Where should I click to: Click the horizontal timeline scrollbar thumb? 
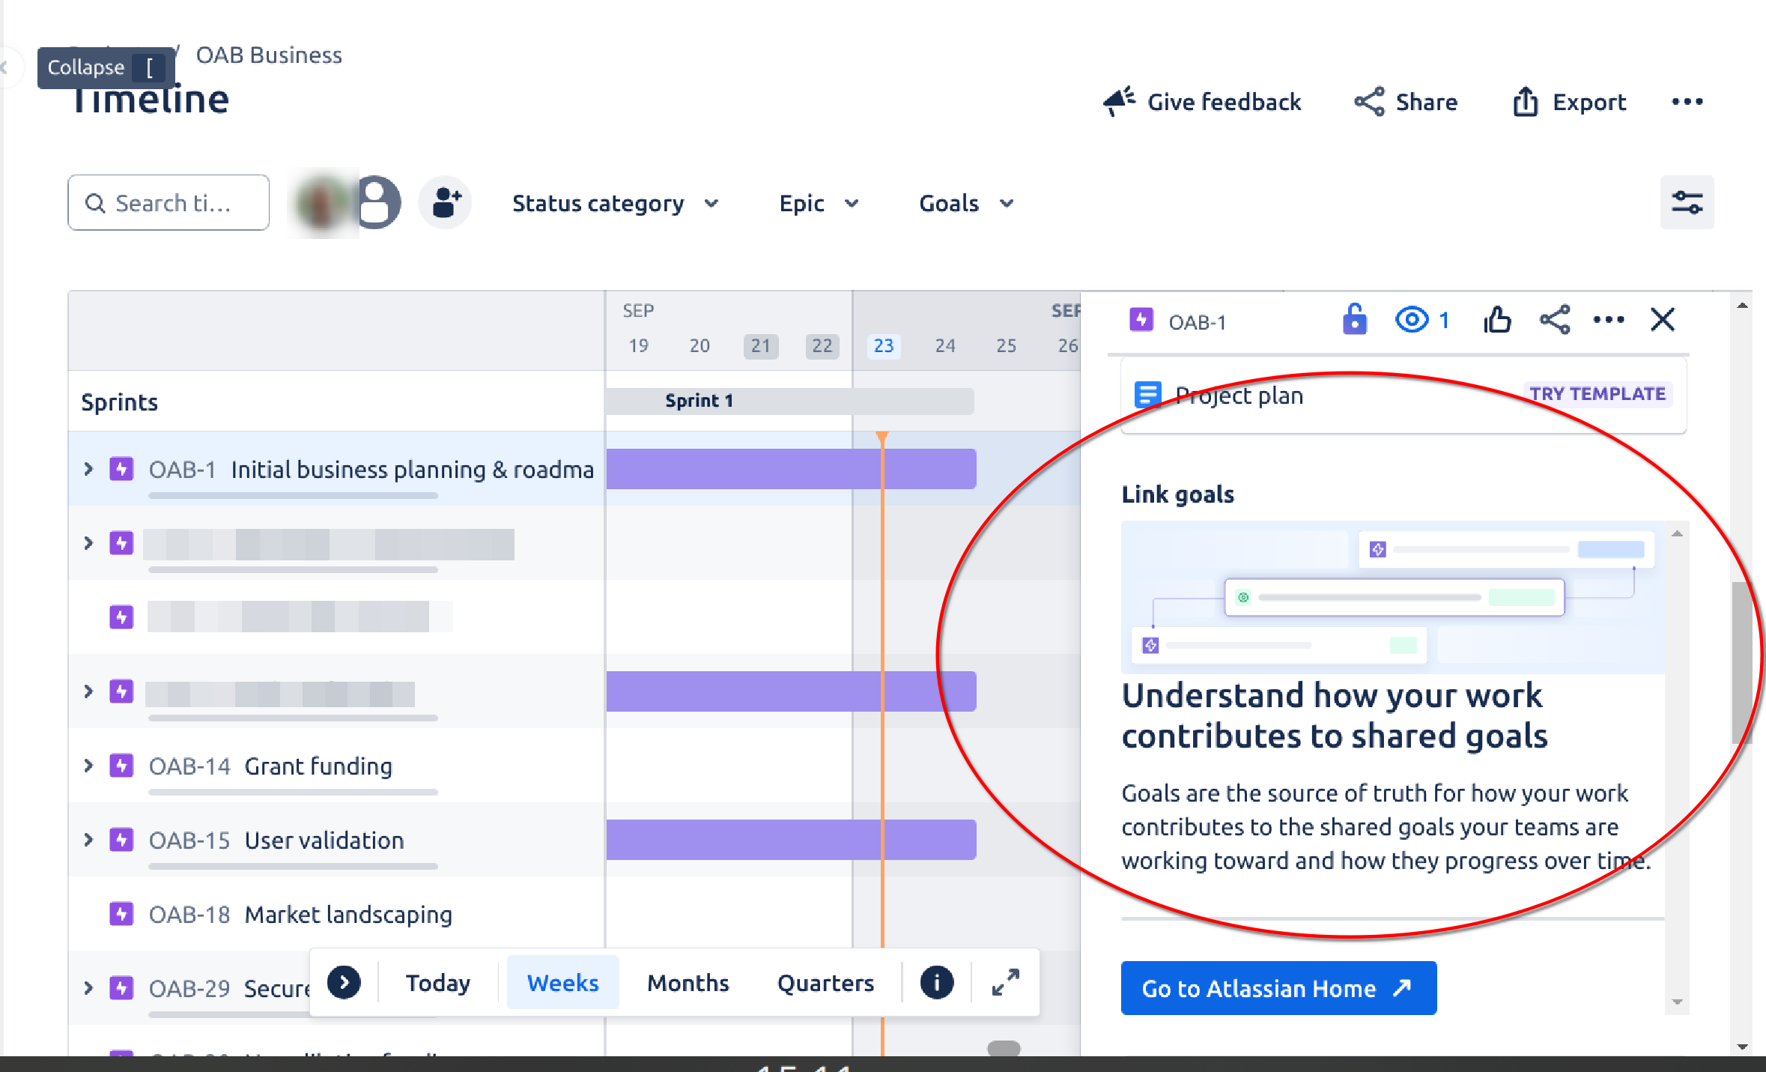(1004, 1048)
